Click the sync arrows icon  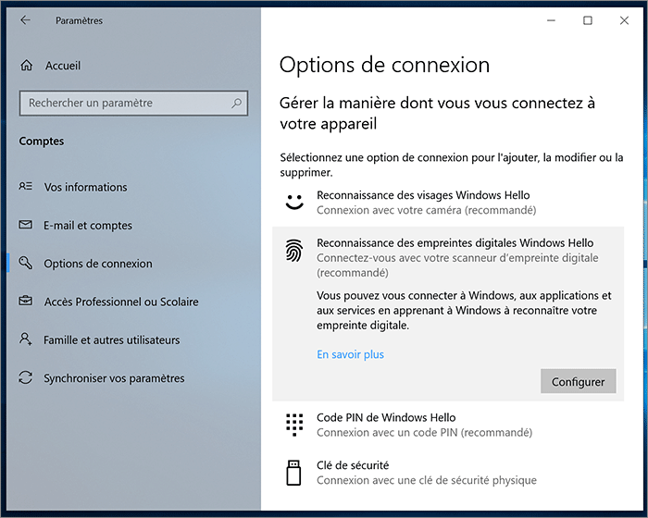coord(26,378)
